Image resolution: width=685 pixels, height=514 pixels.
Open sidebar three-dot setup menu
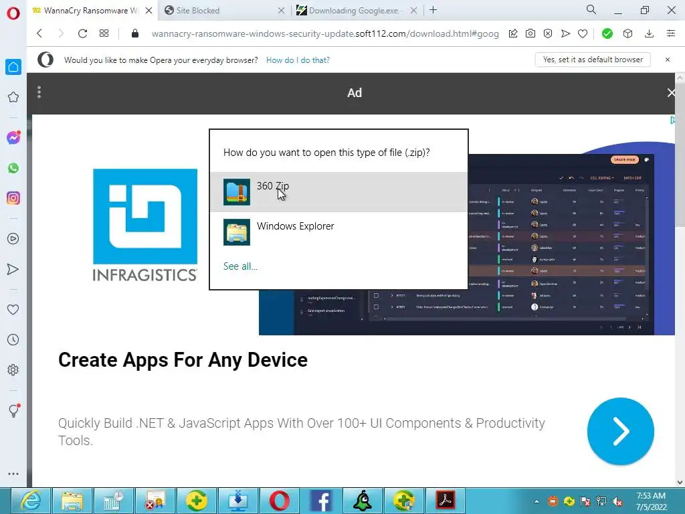click(x=13, y=473)
